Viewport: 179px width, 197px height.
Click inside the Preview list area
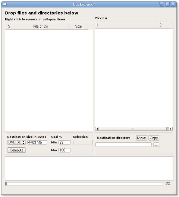134,78
